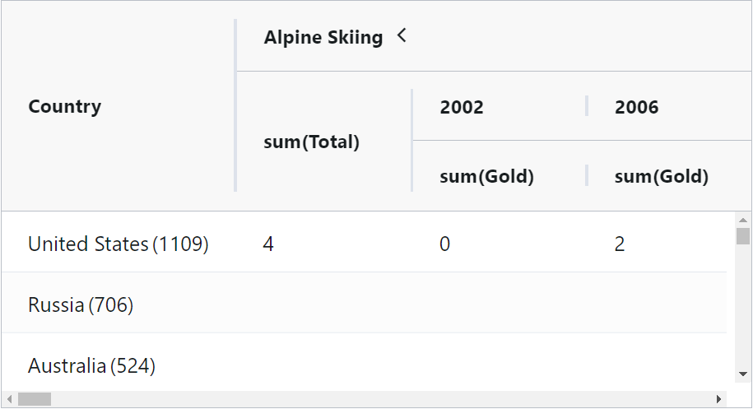Click the United States 2006 gold cell showing 2
Viewport: 753px width, 409px height.
coord(619,244)
